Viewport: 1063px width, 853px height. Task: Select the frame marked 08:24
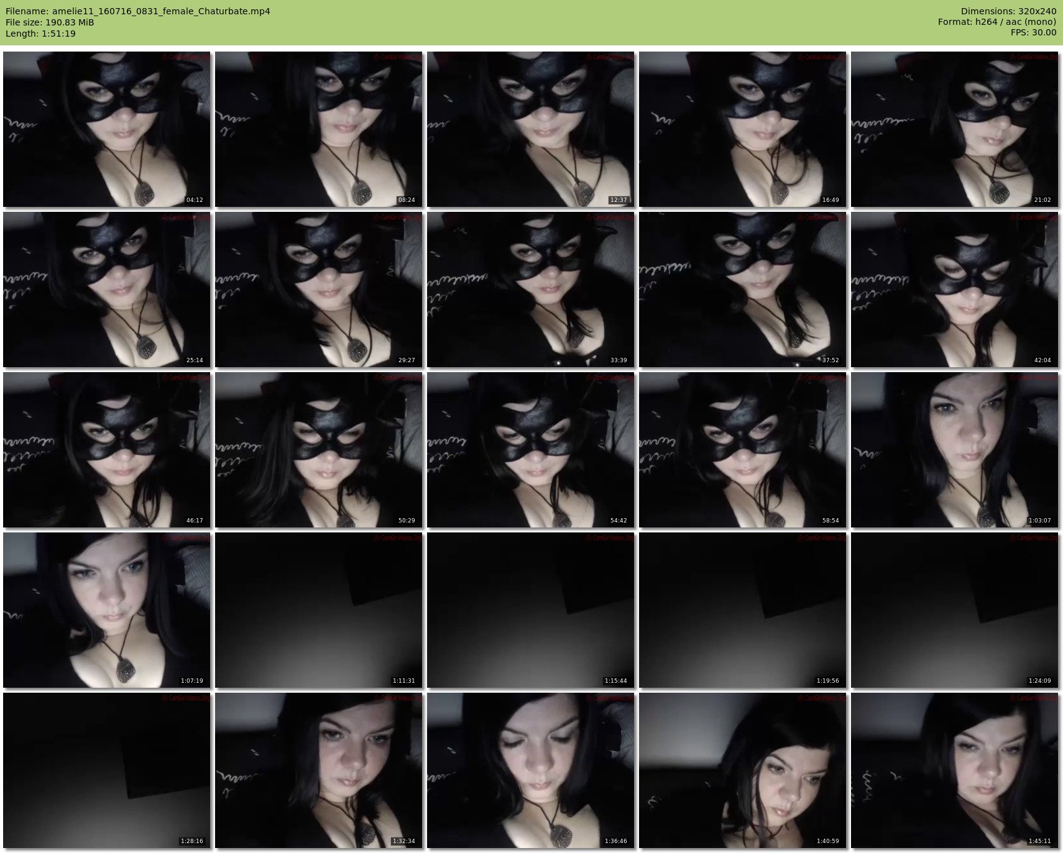tap(318, 129)
